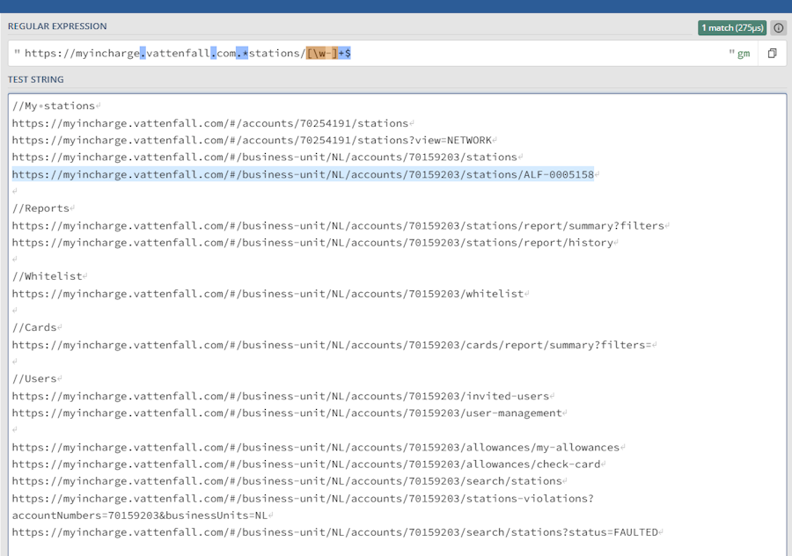This screenshot has width=792, height=556.
Task: Click the URL ending in invited-users
Action: pos(281,397)
